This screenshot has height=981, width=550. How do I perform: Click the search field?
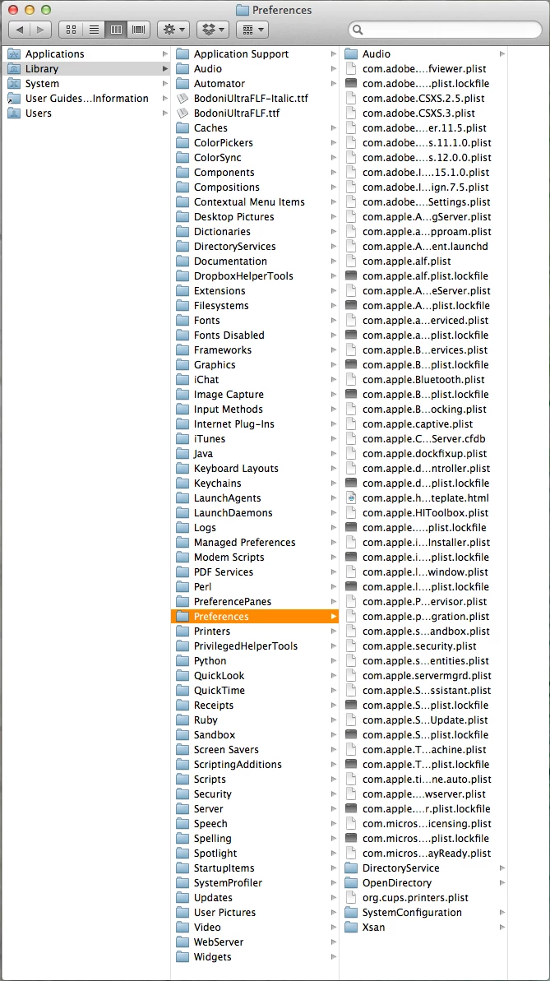[445, 30]
